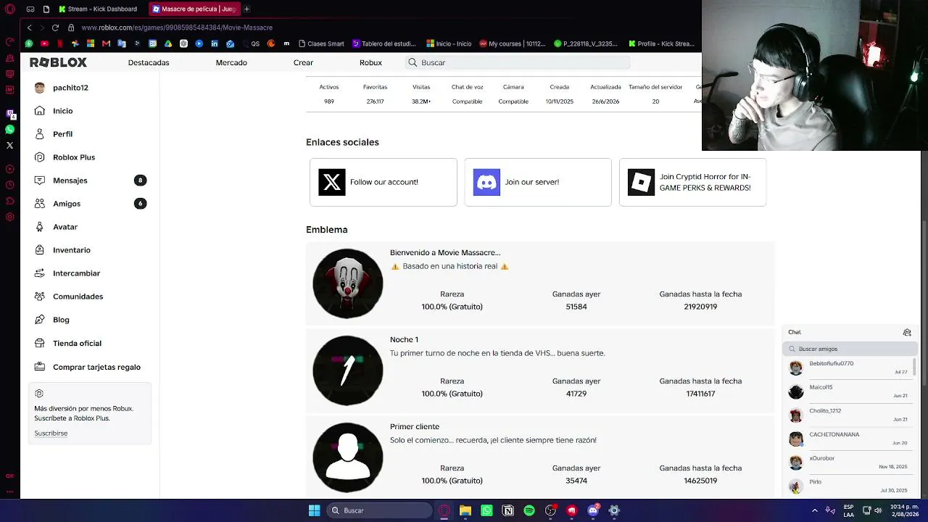The width and height of the screenshot is (928, 522).
Task: Click the Blog megaphone icon in the sidebar
Action: 40,320
